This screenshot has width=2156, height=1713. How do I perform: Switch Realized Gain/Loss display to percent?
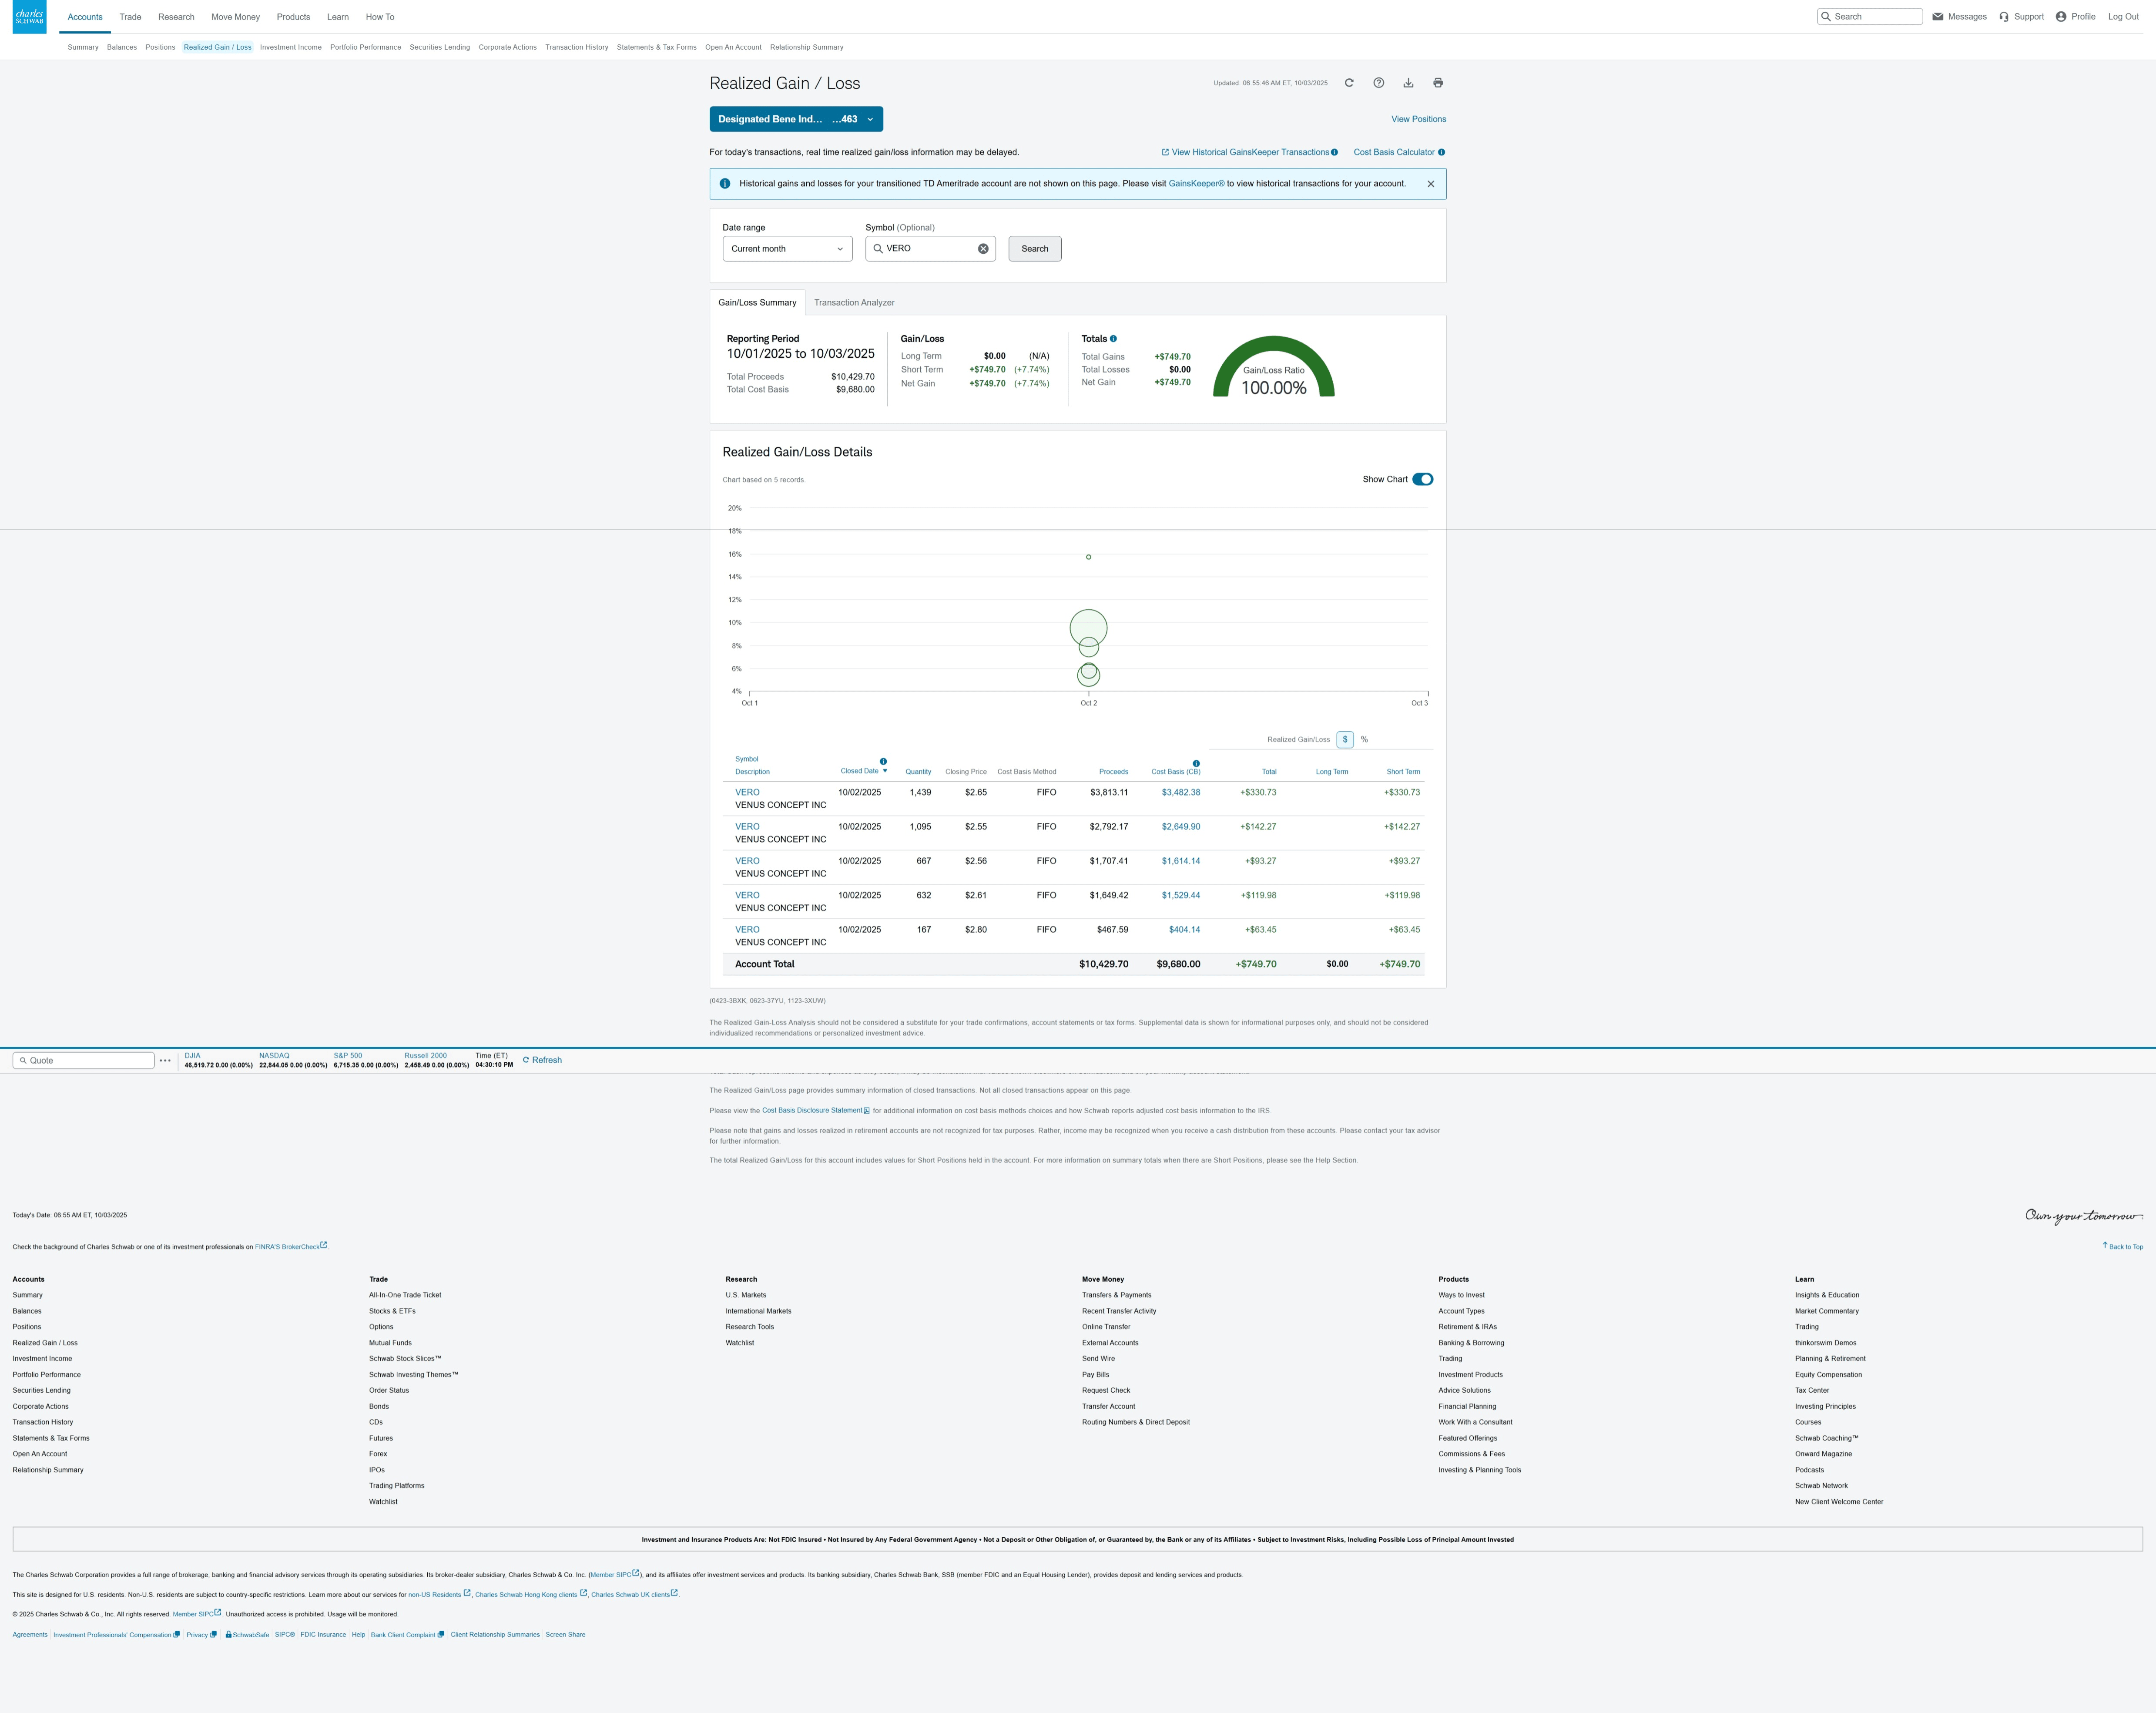point(1364,740)
